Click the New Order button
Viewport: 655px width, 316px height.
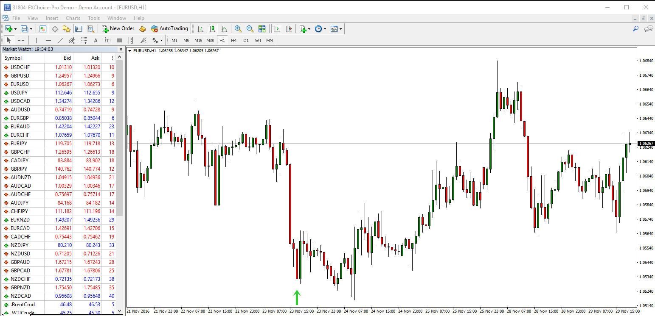118,29
